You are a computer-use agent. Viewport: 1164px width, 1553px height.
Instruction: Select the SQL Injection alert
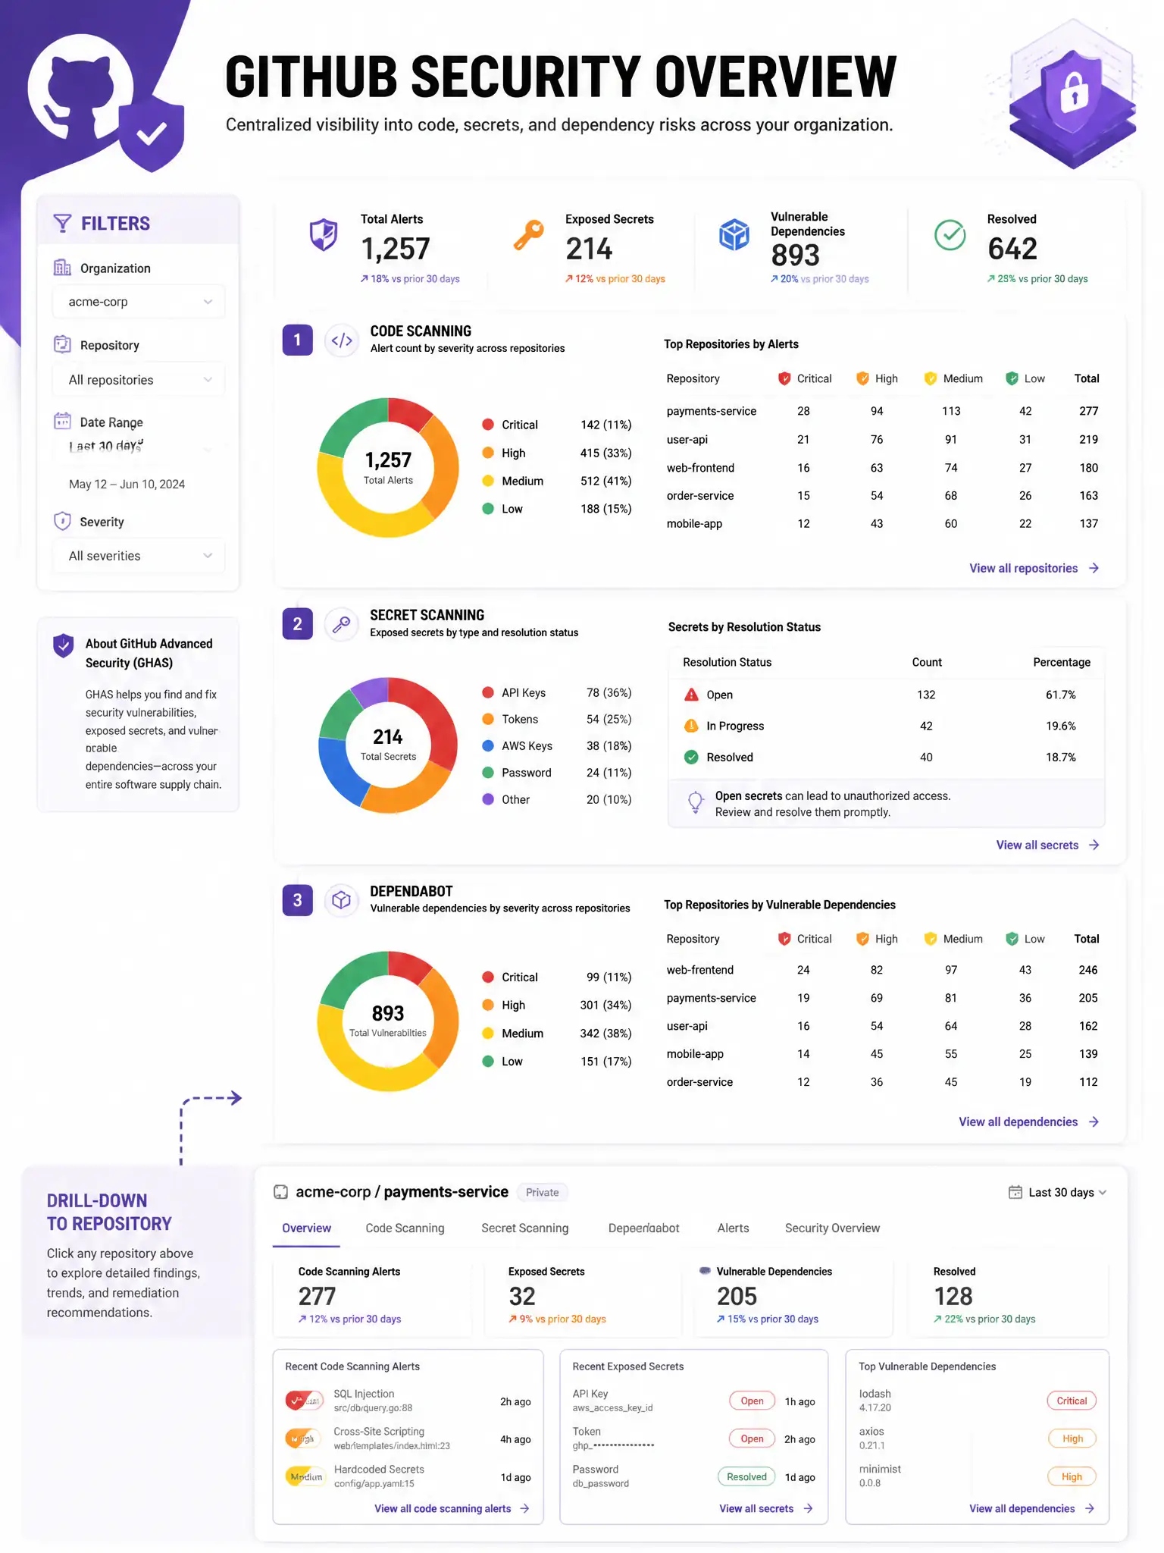[x=408, y=1401]
